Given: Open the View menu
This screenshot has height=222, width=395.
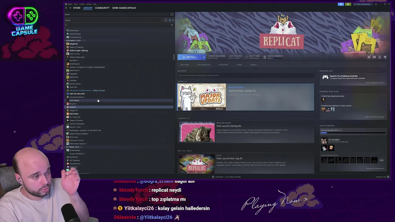Looking at the screenshot, I should click(x=76, y=4).
